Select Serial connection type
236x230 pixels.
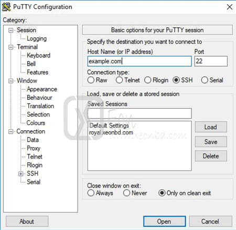tap(205, 80)
